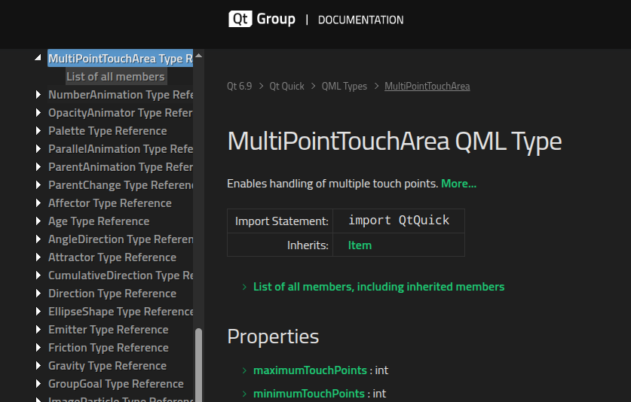
Task: Open CumulativeDirection Type Reference entry
Action: (x=121, y=276)
